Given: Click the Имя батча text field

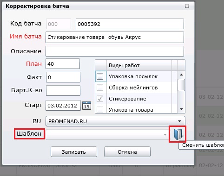Looking at the screenshot, I should (115, 38).
